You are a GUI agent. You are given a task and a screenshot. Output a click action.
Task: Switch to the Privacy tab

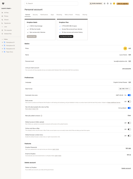(x=77, y=15)
